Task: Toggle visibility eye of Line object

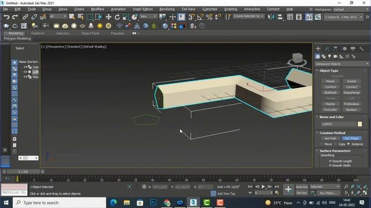Action: tap(26, 67)
